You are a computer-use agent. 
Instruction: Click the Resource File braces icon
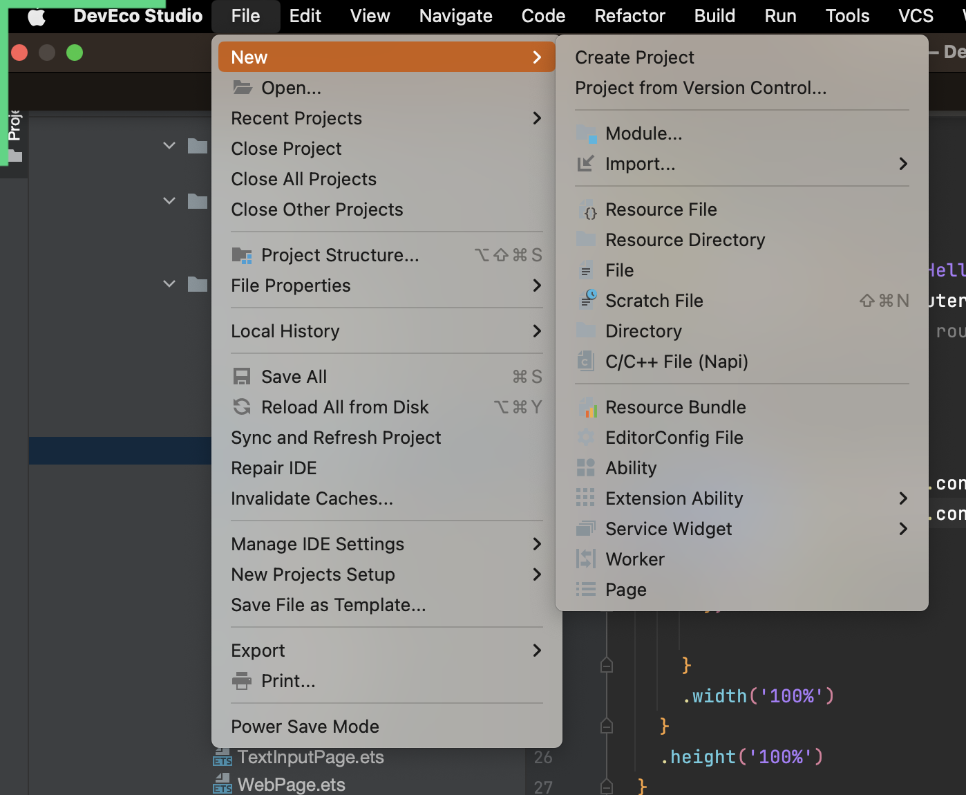coord(587,209)
